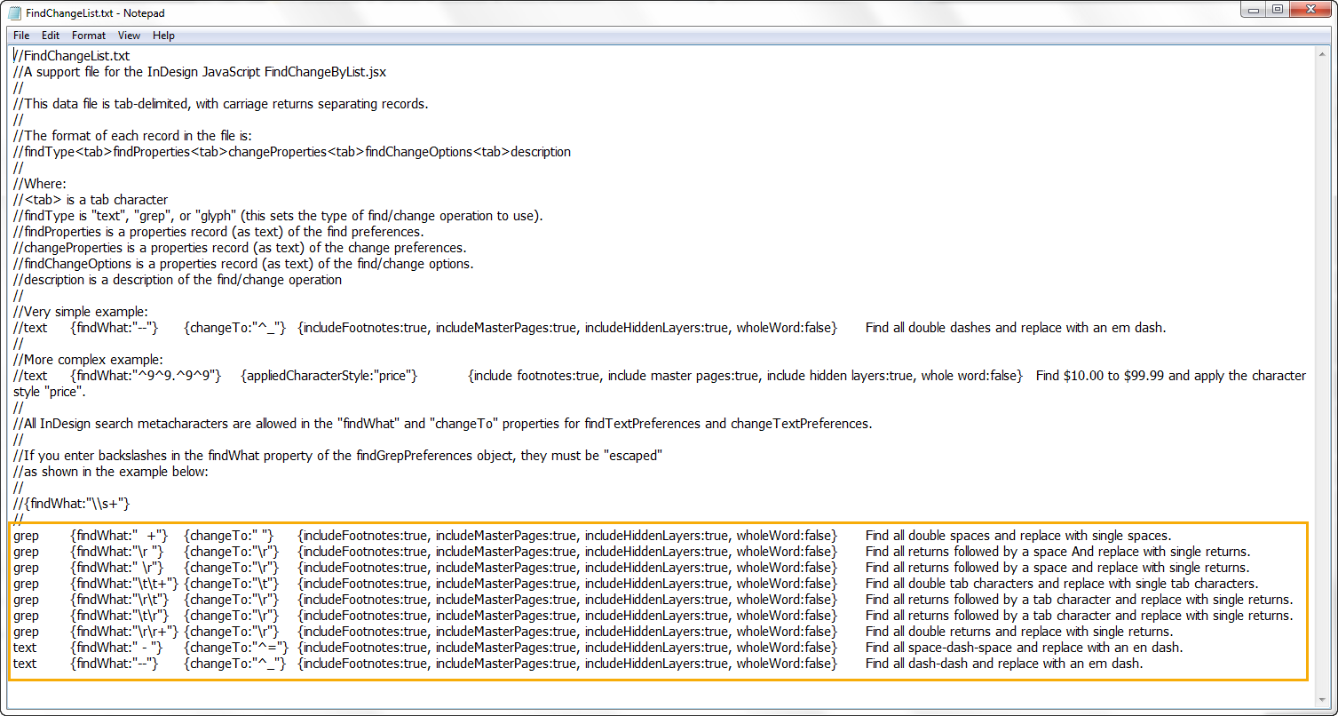Click "Find all dash-dash and replace" description
1338x716 pixels.
click(1003, 664)
